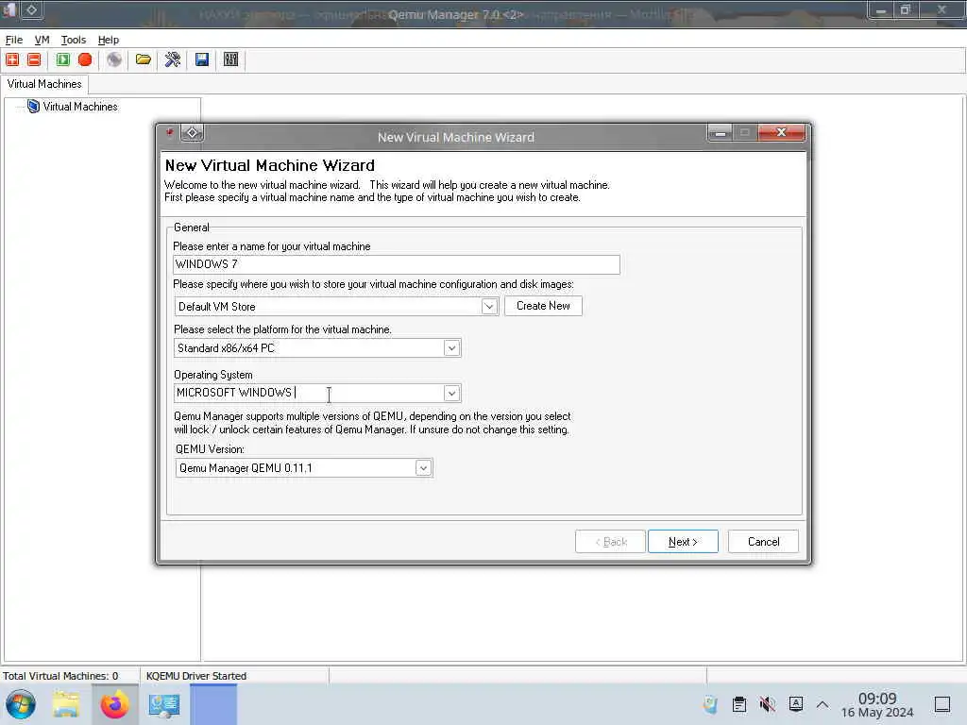Click the computer monitor taskbar icon
Viewport: 967px width, 725px height.
[x=164, y=704]
